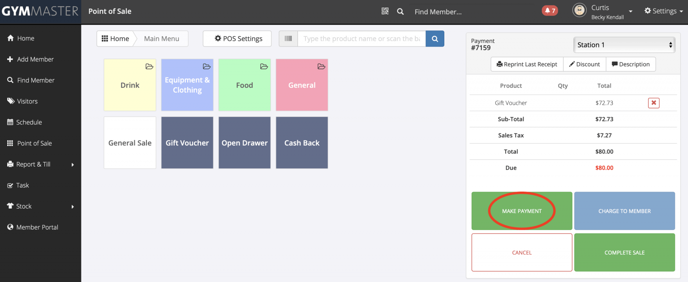
Task: Open the Drink product folder tile
Action: 130,85
